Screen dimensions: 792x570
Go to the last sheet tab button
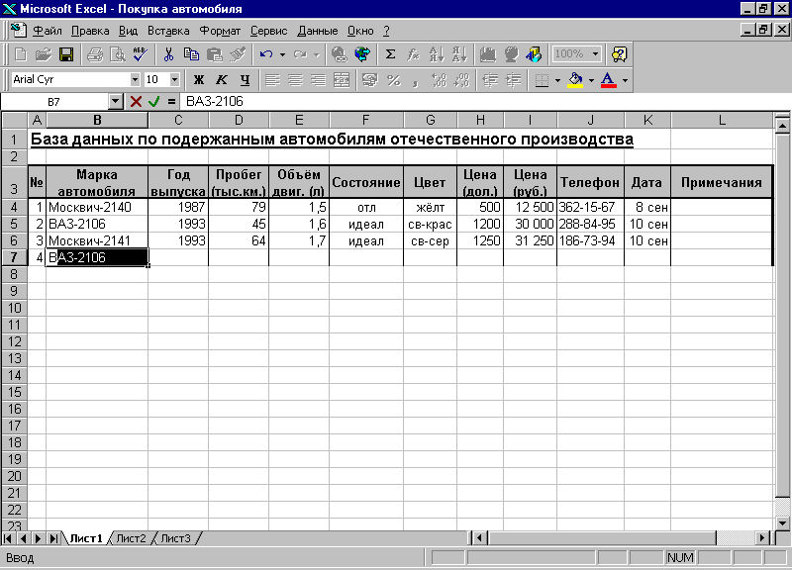point(53,538)
